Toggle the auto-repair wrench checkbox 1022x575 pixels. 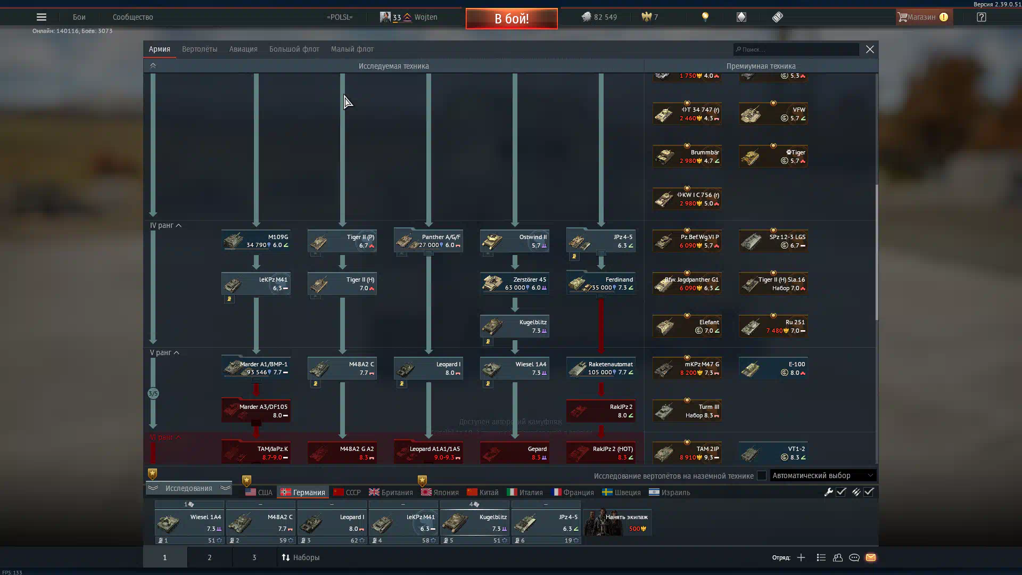point(841,492)
